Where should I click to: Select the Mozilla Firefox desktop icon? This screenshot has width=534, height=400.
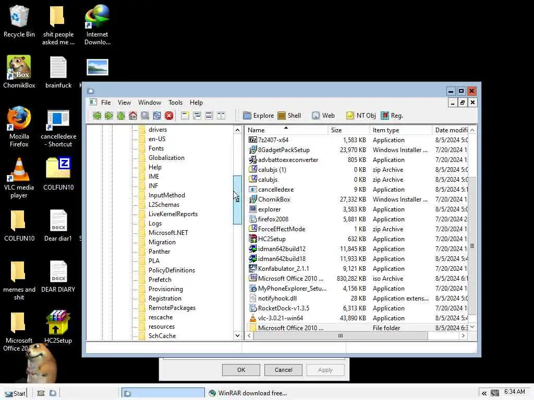19,127
